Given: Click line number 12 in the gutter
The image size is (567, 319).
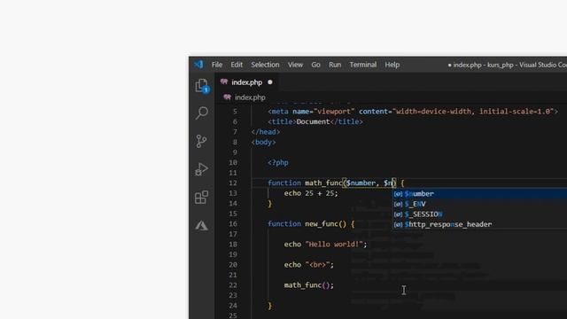Looking at the screenshot, I should (233, 183).
